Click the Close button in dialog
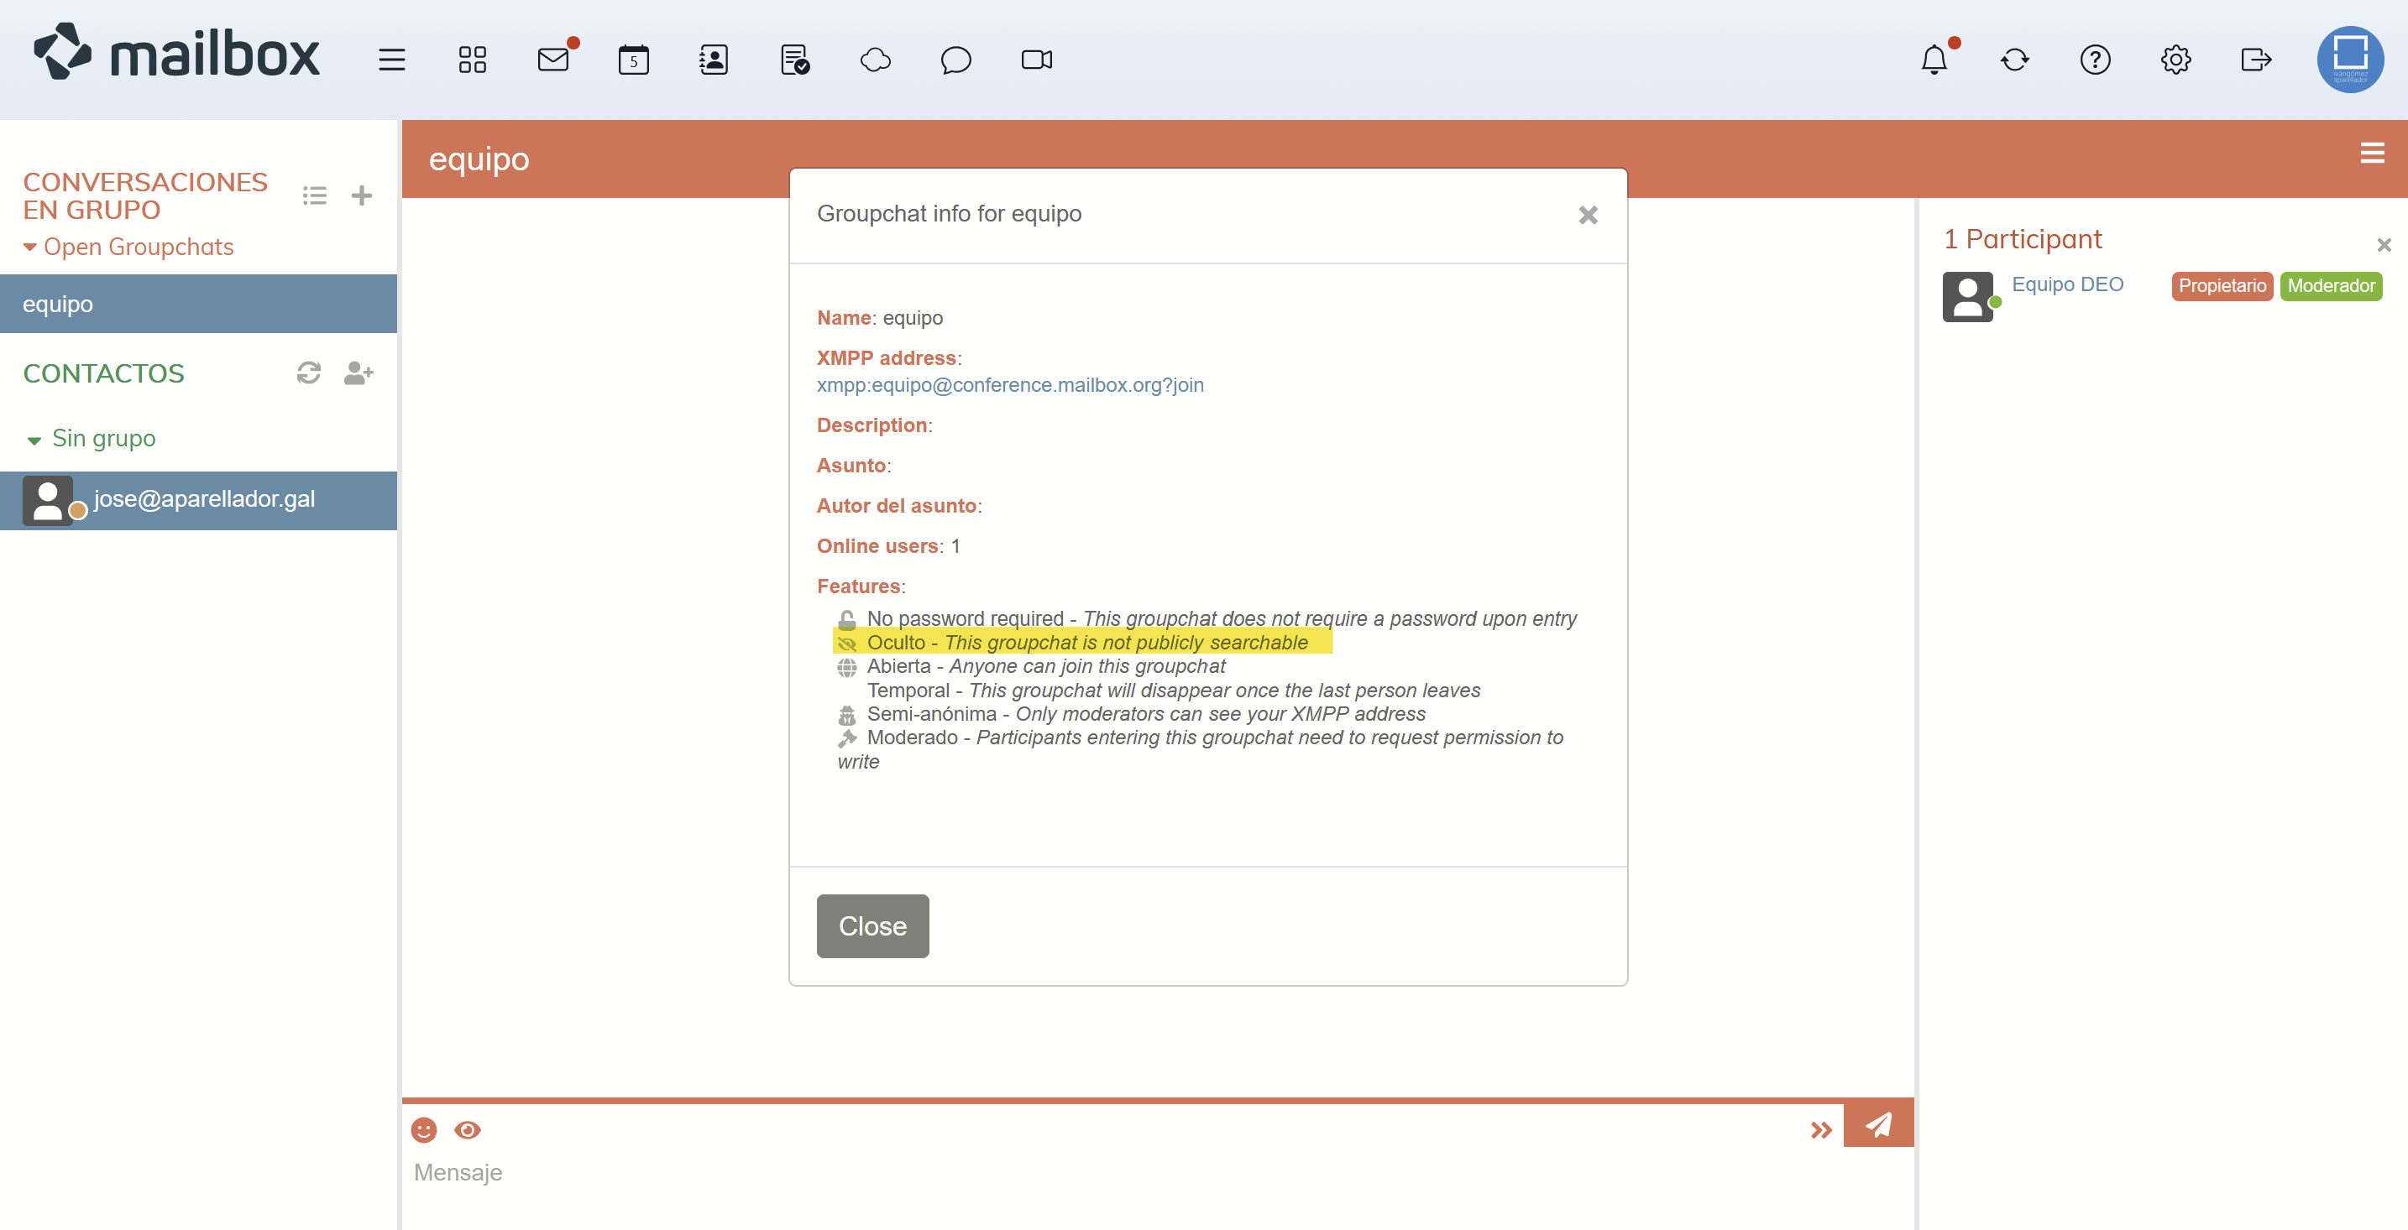2408x1230 pixels. 872,925
